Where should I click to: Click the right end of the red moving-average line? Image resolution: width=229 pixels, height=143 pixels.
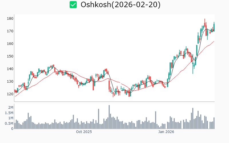pos(214,41)
